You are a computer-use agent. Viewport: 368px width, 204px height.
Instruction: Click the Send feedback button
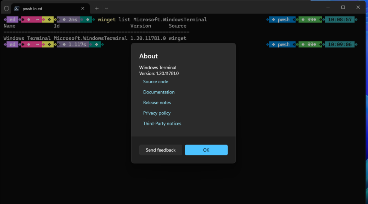(161, 150)
